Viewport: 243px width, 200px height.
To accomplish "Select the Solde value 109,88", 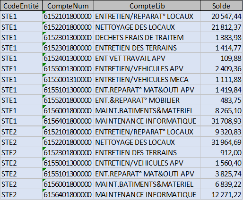I will pyautogui.click(x=221, y=58).
